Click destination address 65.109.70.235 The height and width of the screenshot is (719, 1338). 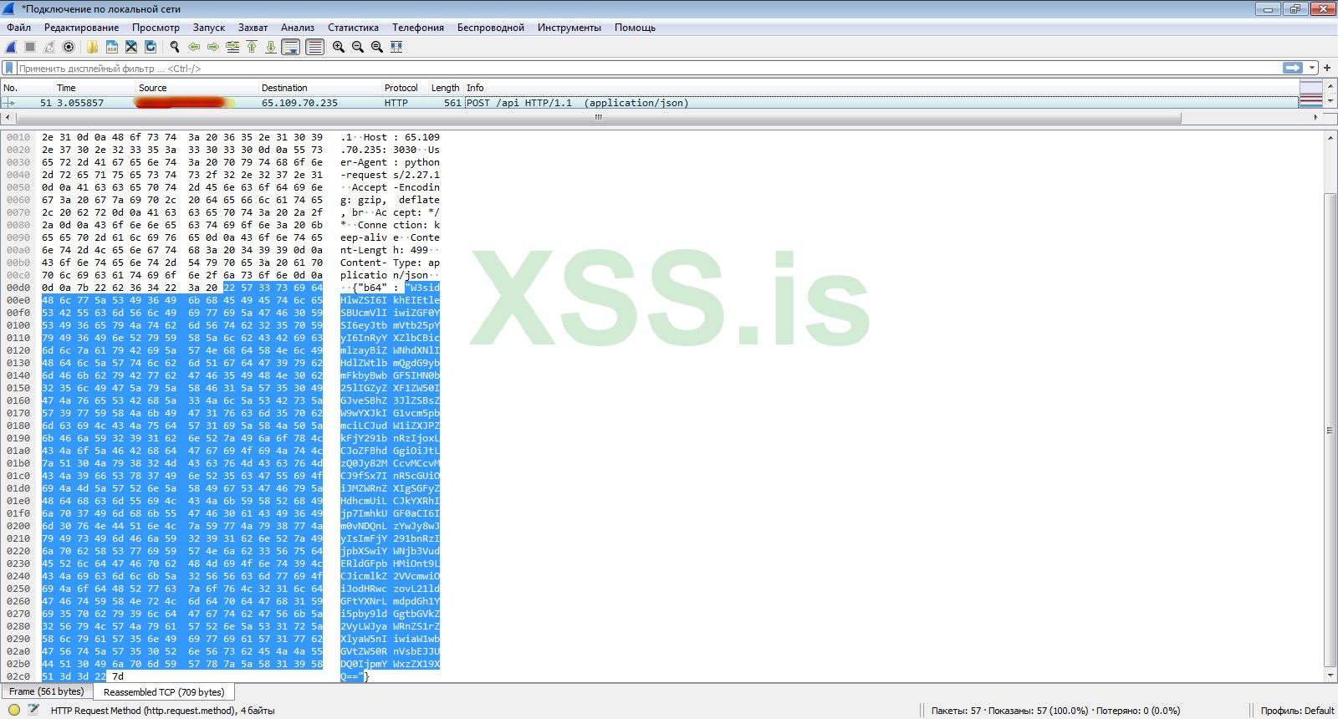(x=299, y=103)
